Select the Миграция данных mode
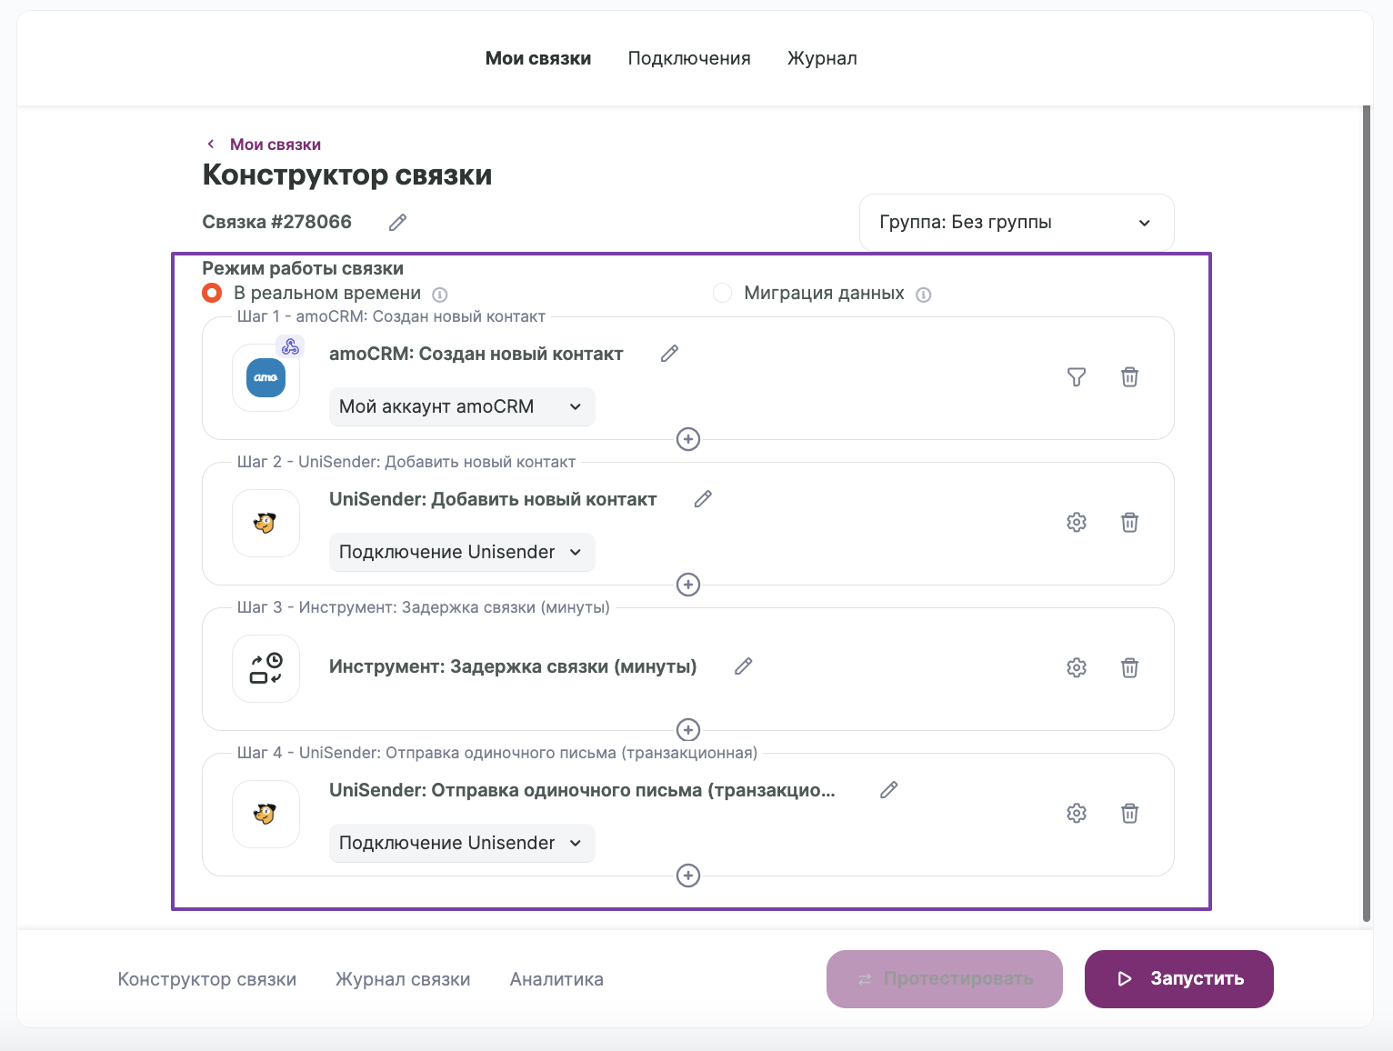This screenshot has width=1393, height=1051. 722,293
